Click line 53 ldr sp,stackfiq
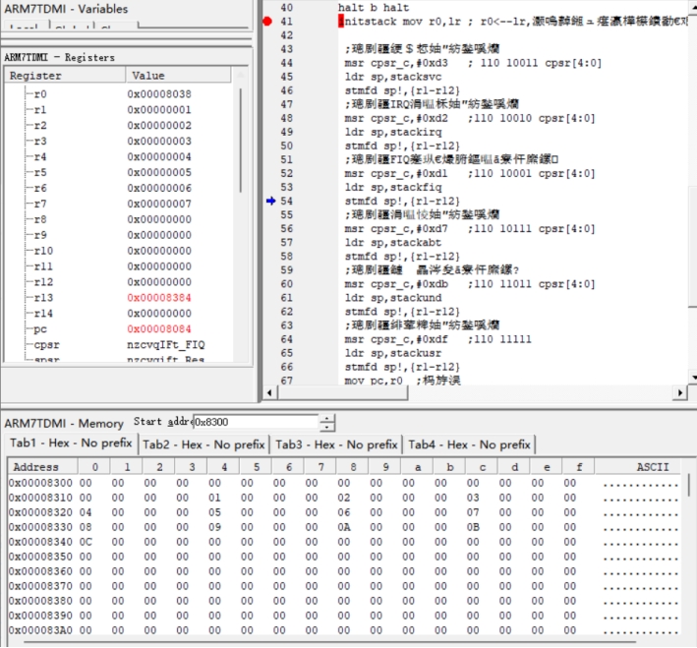697x648 pixels. [393, 187]
